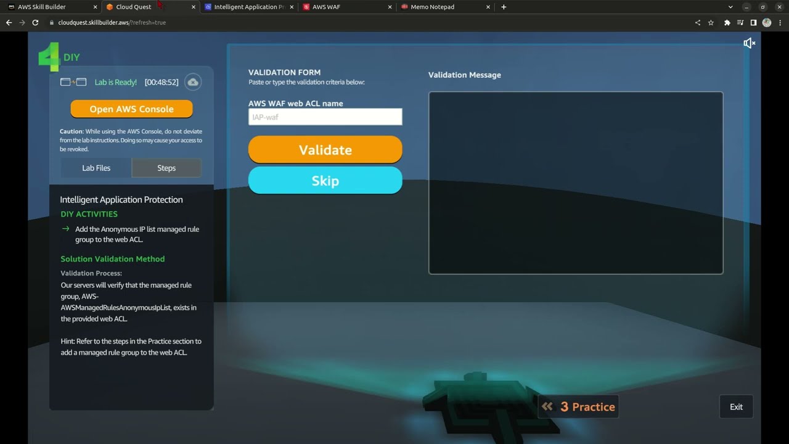
Task: Click the lab timer 00:48:52
Action: click(x=161, y=82)
